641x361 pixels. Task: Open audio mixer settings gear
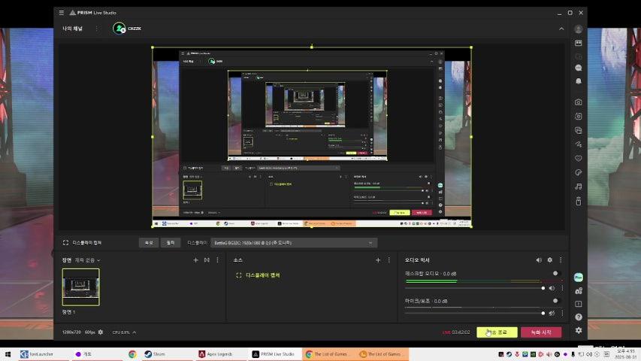click(x=550, y=260)
